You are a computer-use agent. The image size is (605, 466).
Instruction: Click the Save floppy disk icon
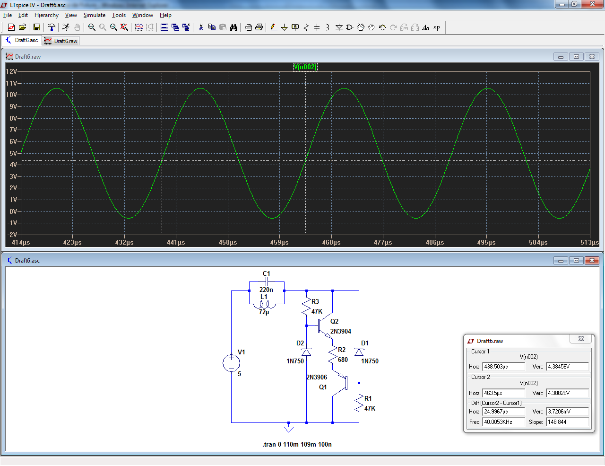[x=36, y=27]
